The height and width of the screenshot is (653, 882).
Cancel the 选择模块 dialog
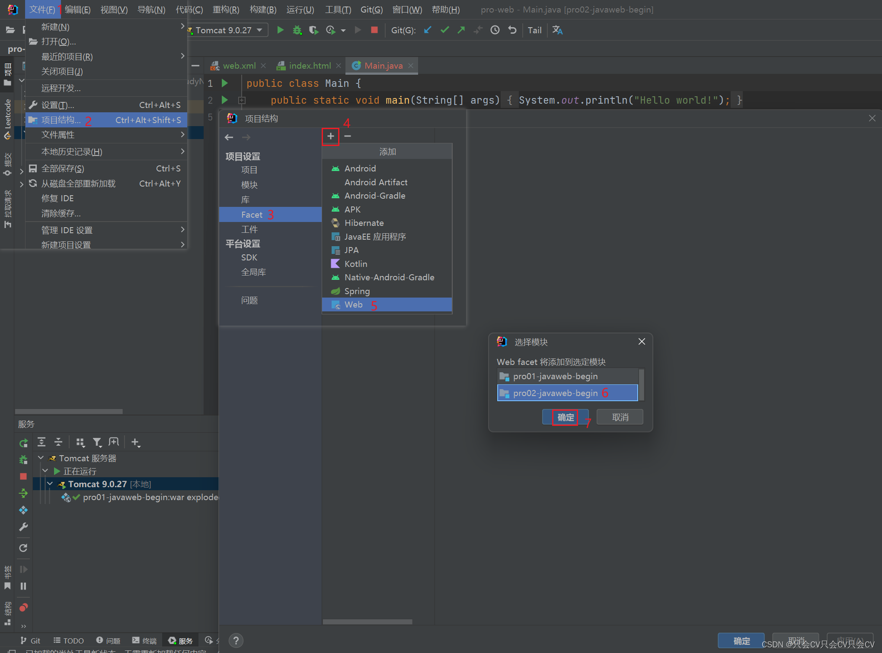(x=620, y=417)
